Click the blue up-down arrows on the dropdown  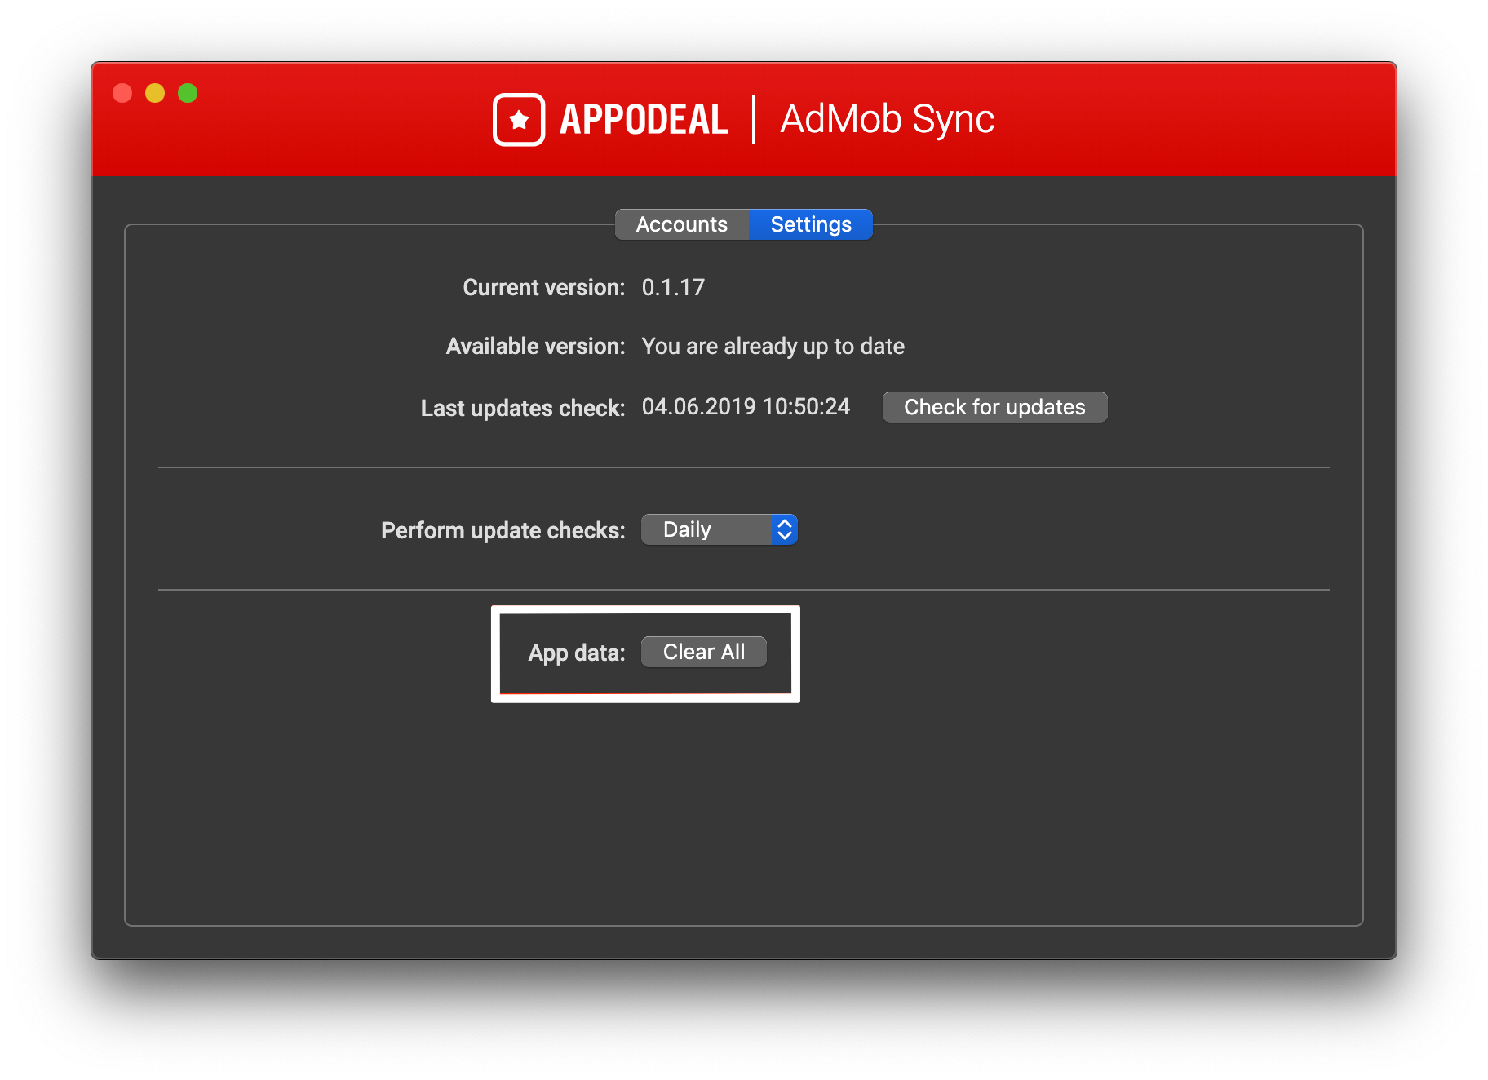[784, 529]
